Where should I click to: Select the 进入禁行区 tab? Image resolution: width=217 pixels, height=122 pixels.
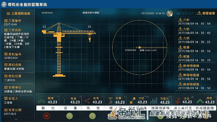[183, 108]
